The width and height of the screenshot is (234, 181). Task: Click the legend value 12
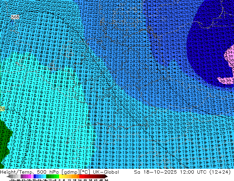69,180
